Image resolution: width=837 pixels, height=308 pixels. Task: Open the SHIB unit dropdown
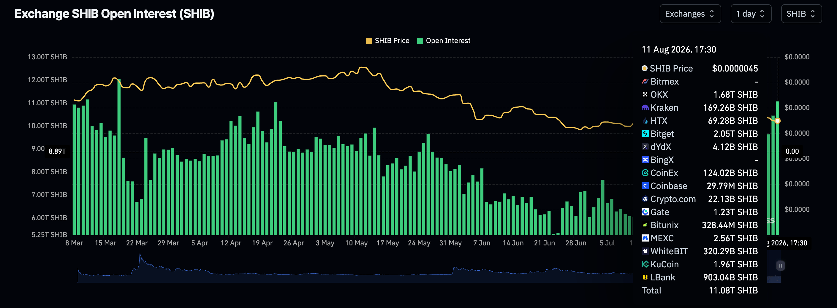point(801,14)
